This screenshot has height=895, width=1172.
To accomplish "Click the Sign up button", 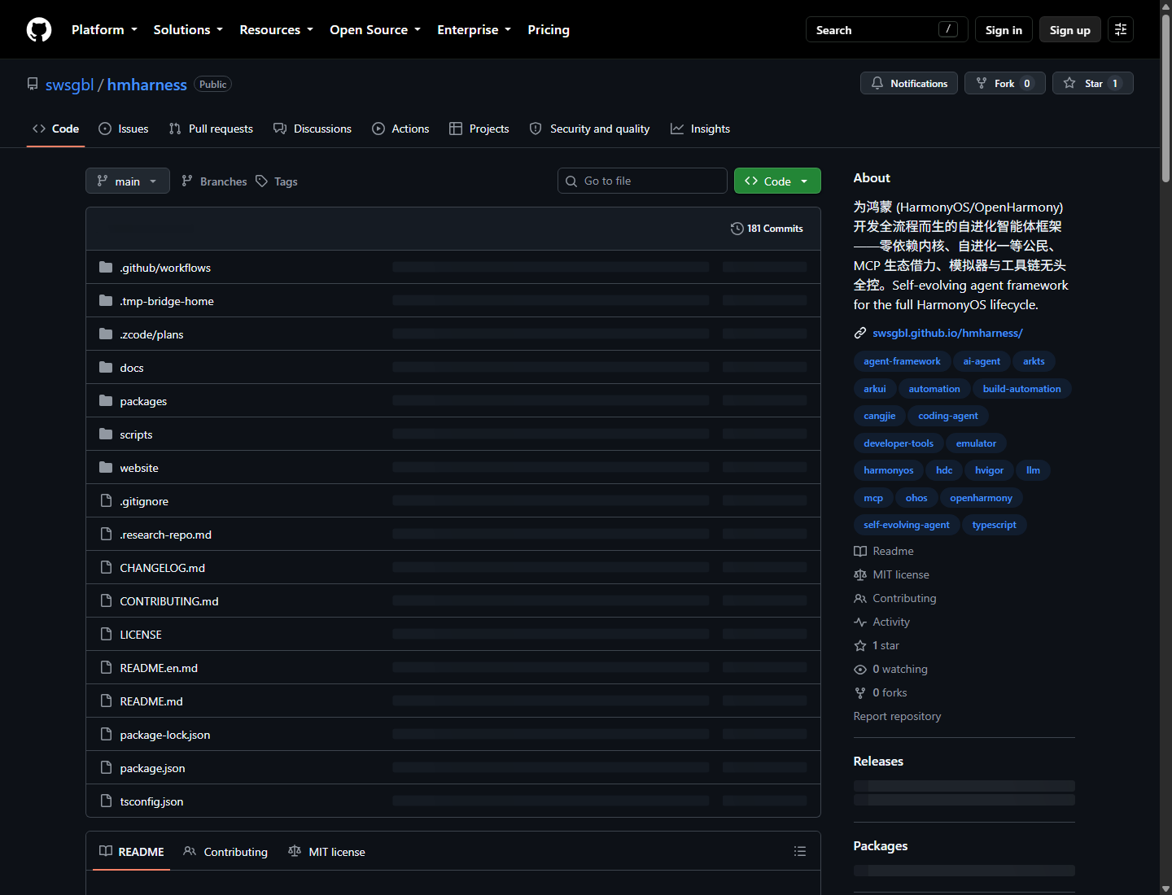I will pos(1069,29).
